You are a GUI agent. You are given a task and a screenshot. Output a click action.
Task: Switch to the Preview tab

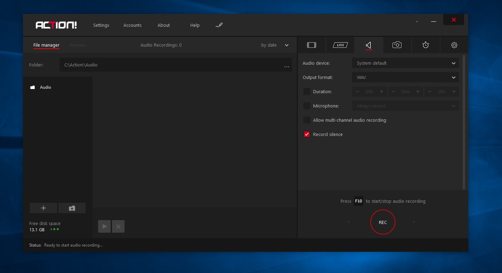point(77,45)
